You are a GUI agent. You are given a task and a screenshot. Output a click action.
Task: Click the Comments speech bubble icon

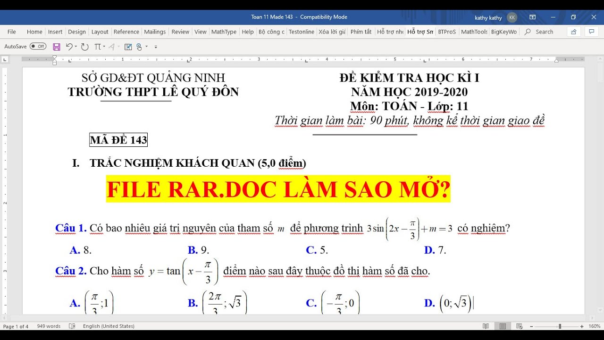(x=591, y=32)
